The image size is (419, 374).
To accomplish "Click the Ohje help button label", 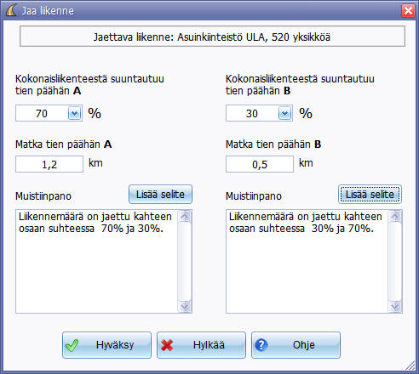I will [x=304, y=345].
